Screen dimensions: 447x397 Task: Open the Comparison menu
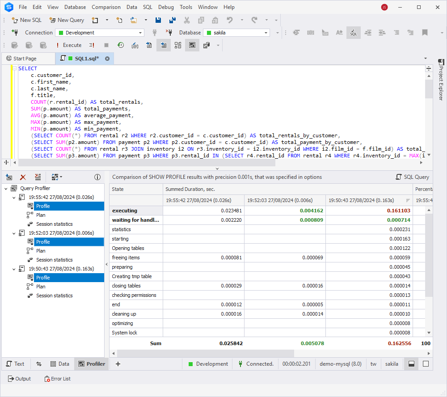[x=106, y=7]
